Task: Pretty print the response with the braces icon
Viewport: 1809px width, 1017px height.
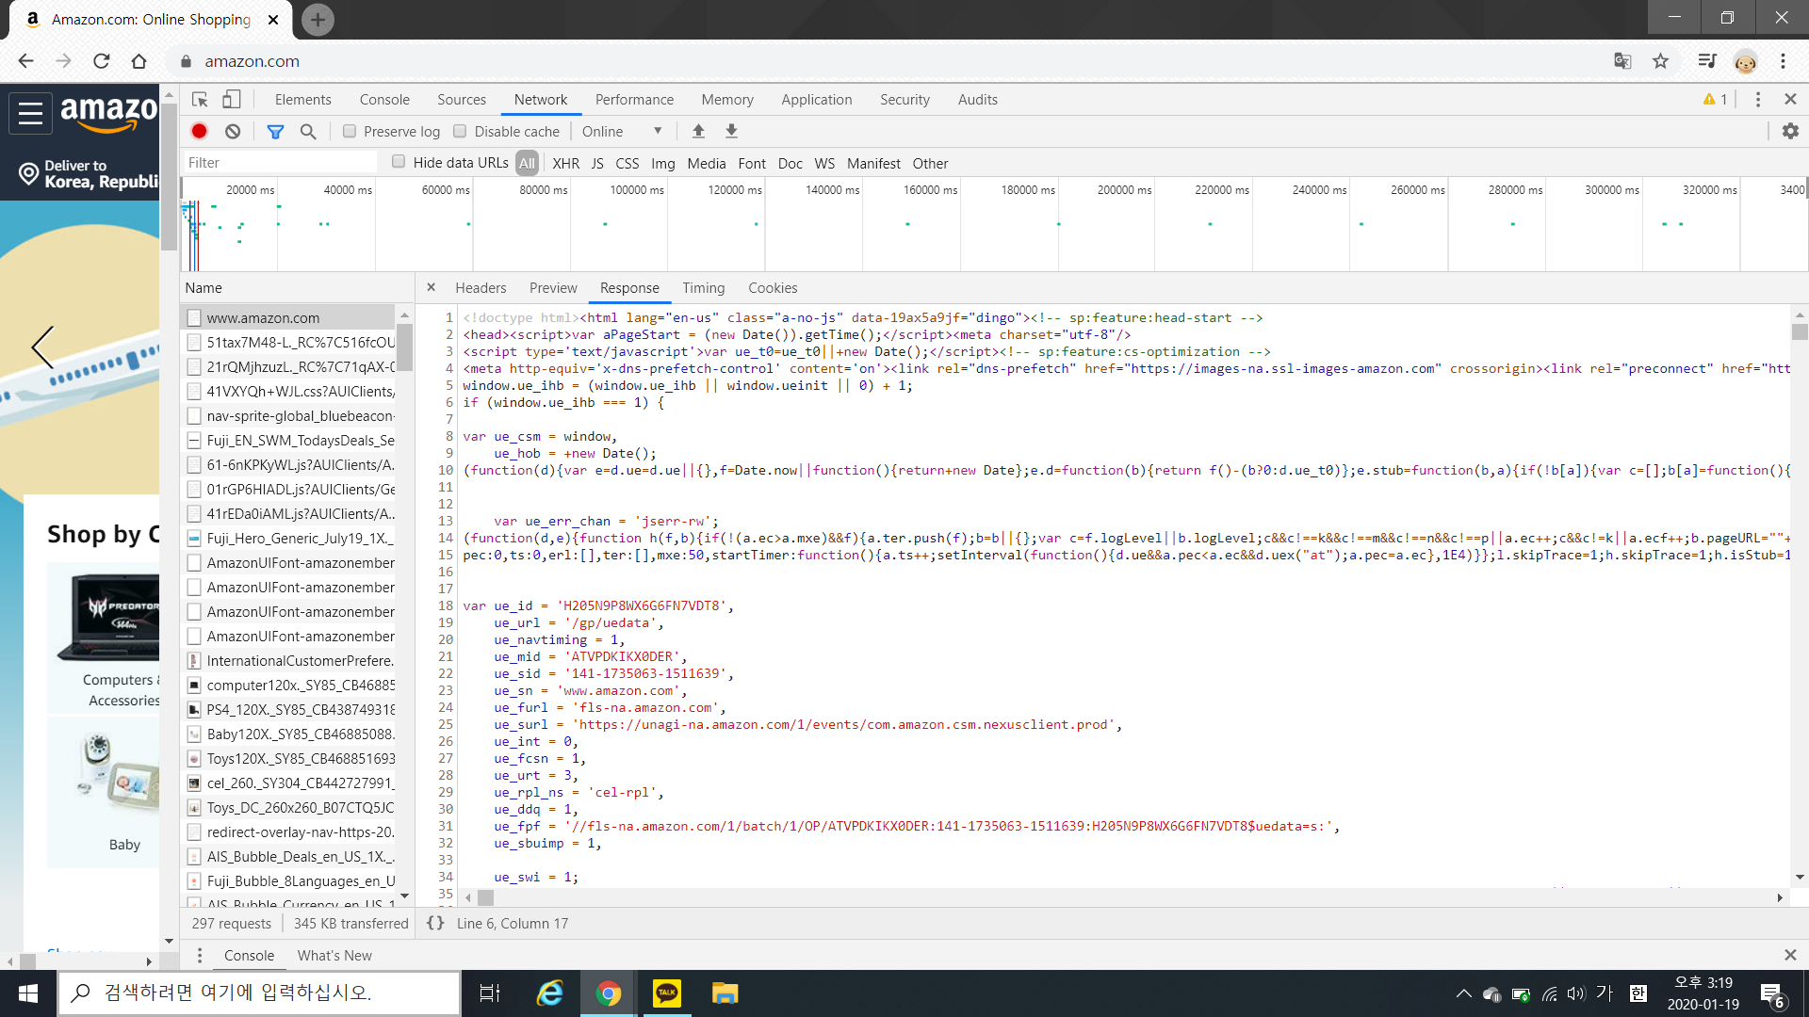Action: [435, 923]
